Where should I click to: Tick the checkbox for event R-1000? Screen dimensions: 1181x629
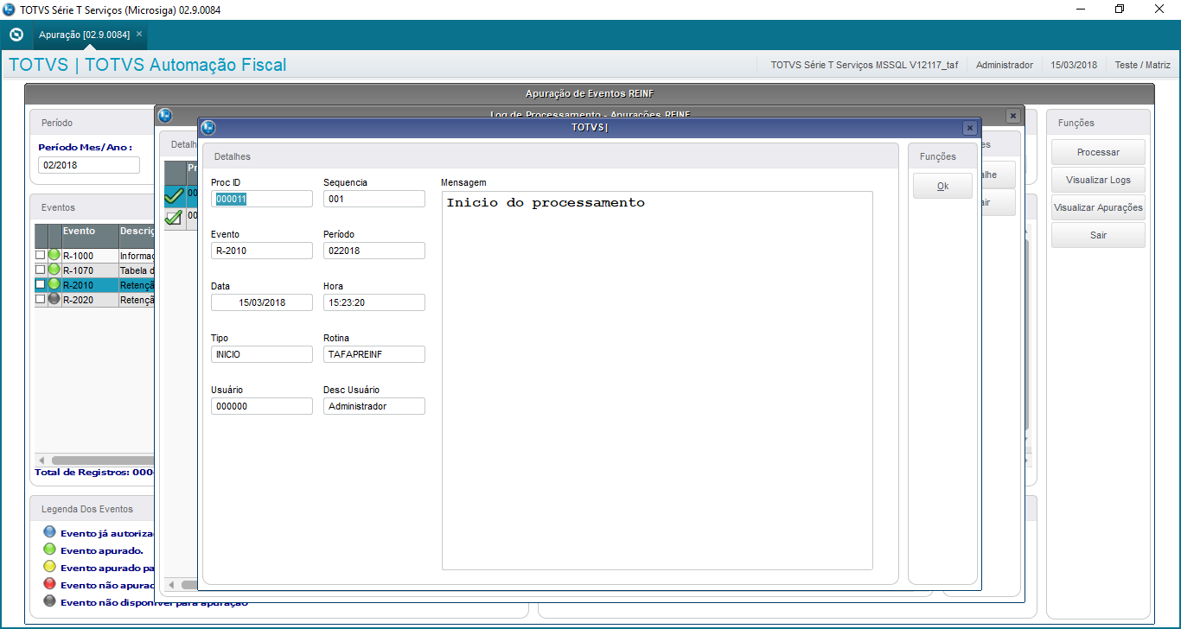(x=41, y=256)
